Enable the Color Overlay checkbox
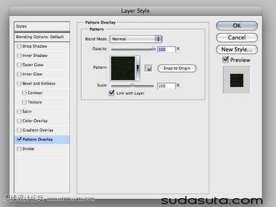276x207 pixels. 19,121
